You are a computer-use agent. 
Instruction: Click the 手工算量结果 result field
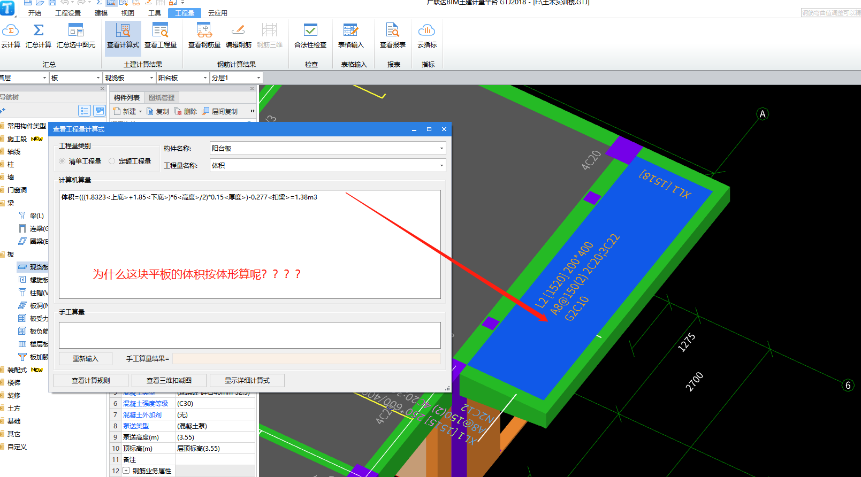[x=307, y=358]
